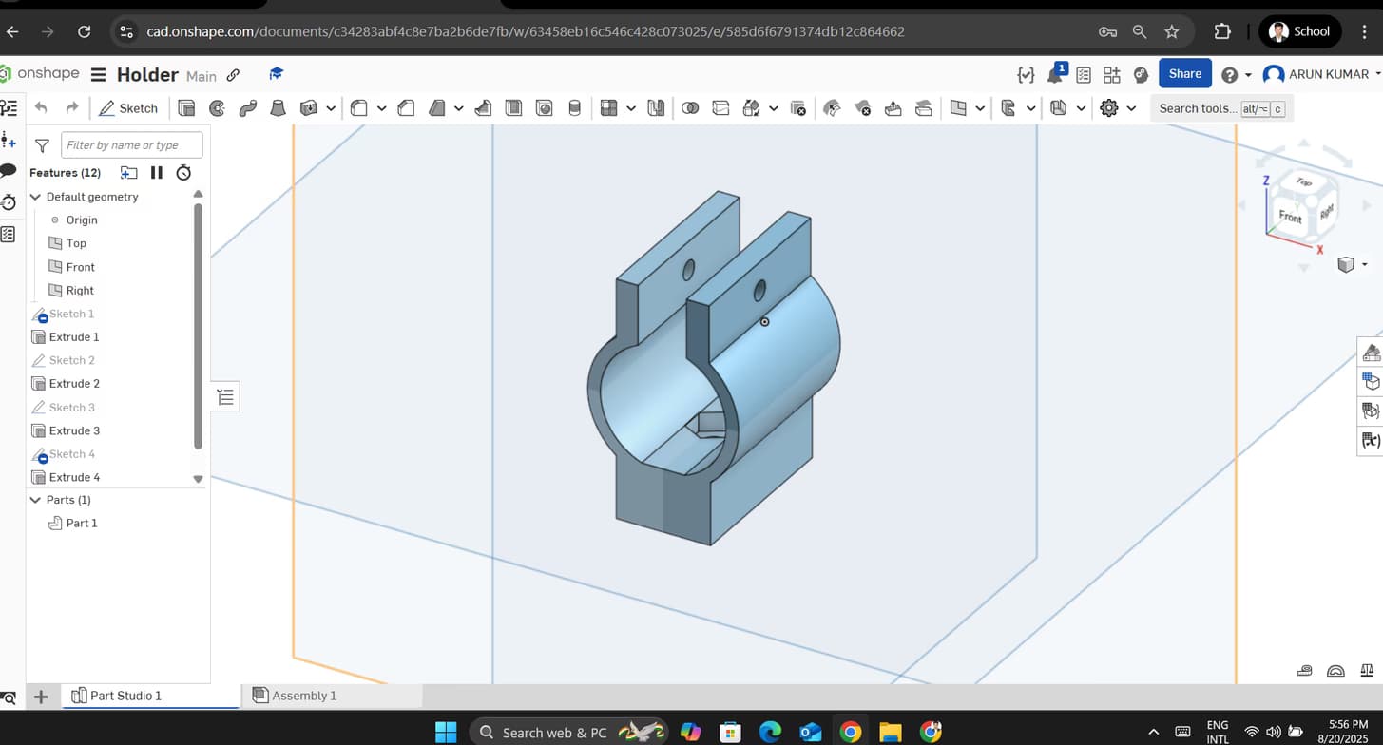The height and width of the screenshot is (745, 1383).
Task: Activate the Sweep tool
Action: (x=248, y=107)
